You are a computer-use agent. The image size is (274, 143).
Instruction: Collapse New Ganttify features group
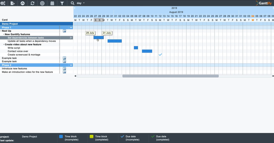(x=4, y=34)
